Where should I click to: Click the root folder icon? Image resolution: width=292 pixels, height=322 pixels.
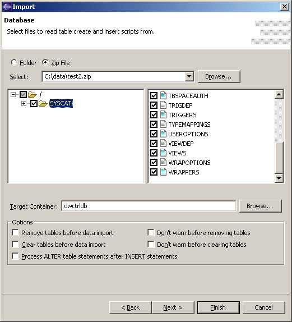pyautogui.click(x=32, y=94)
